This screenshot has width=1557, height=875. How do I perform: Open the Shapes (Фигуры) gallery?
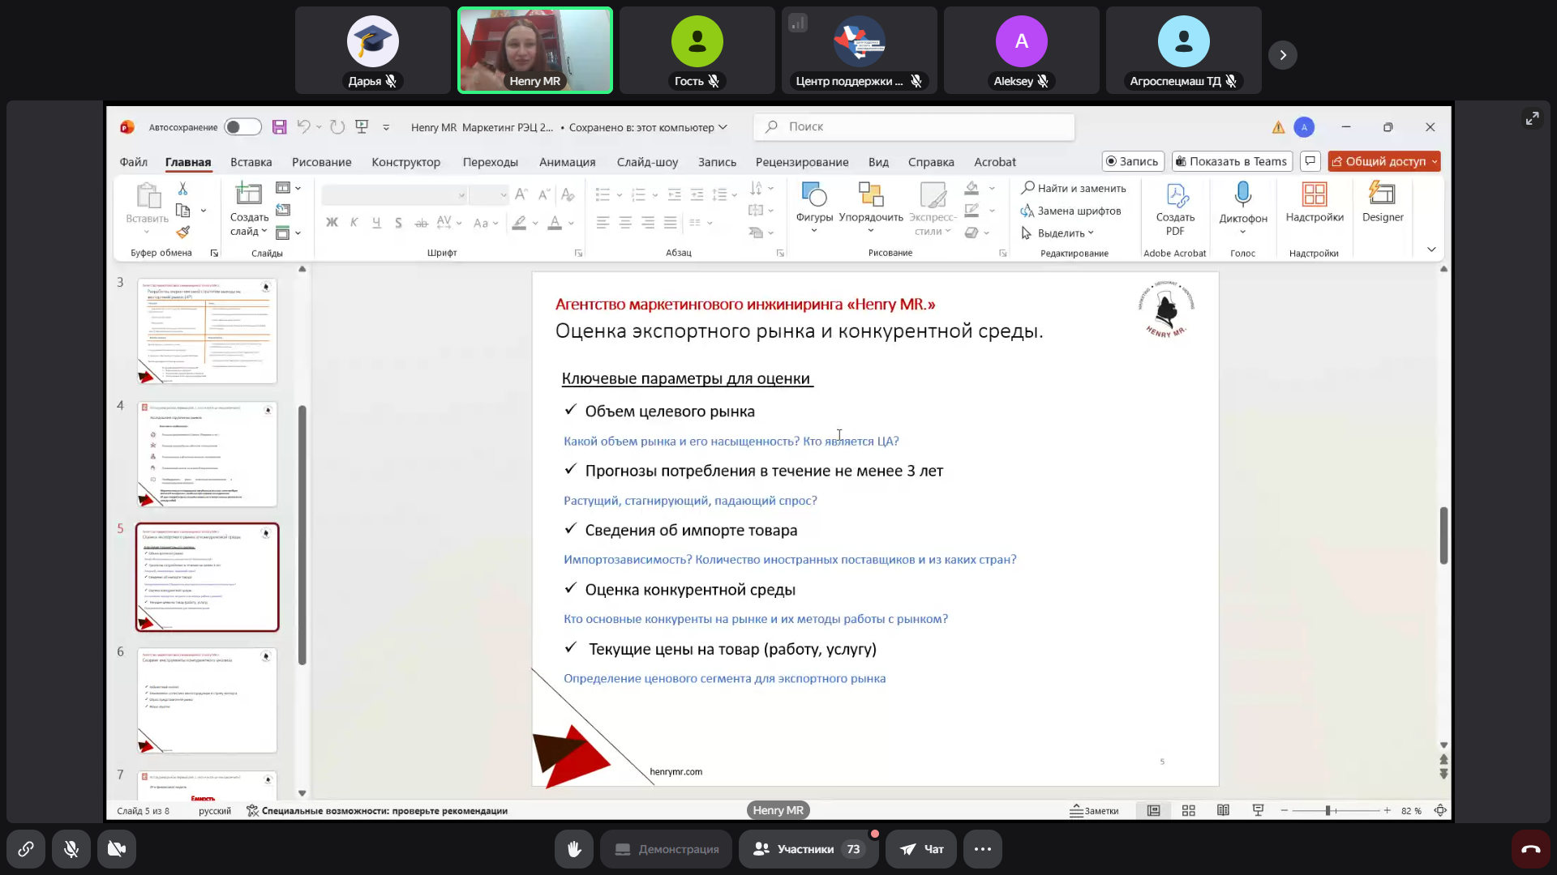(814, 203)
